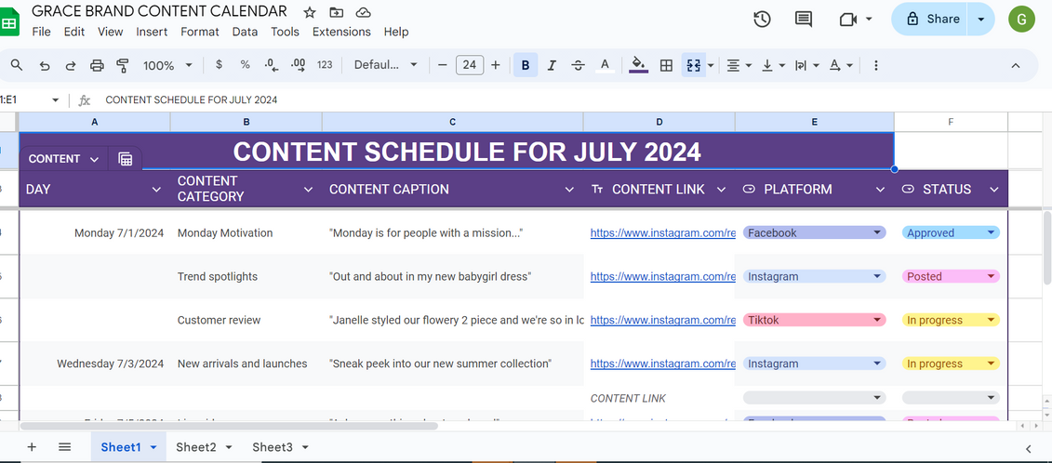Screen dimensions: 1052x463
Task: Open zoom level dropdown
Action: click(167, 65)
